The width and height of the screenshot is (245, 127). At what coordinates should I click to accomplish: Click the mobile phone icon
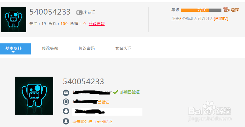66,102
